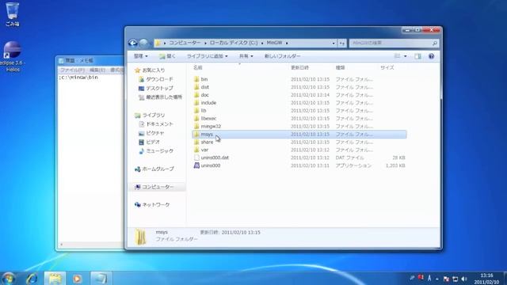Click the selected msys folder row

(x=299, y=134)
